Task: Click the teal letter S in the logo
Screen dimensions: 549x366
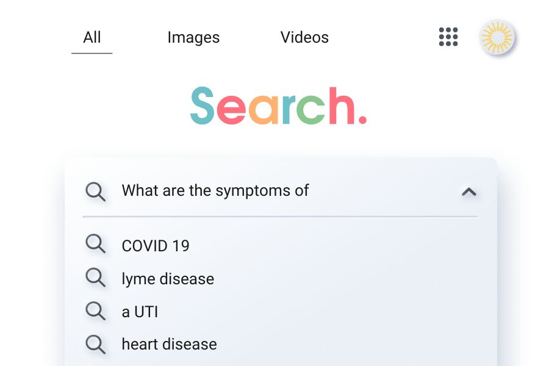Action: [x=203, y=106]
